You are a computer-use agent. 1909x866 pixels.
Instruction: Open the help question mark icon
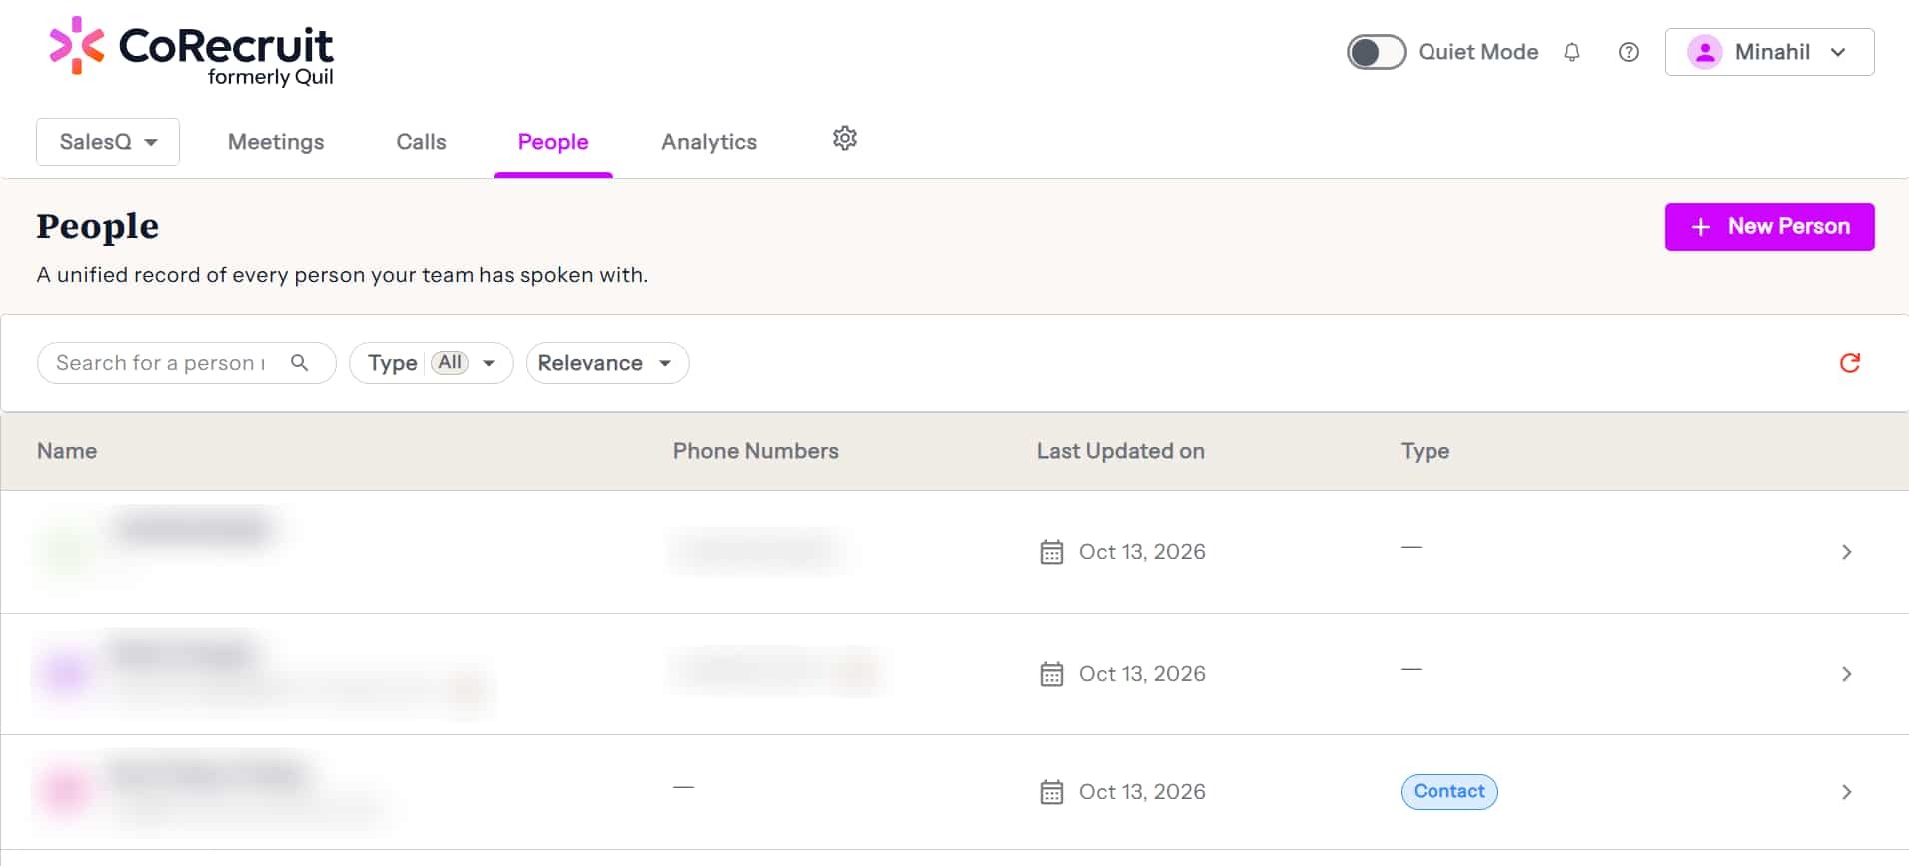pos(1629,52)
